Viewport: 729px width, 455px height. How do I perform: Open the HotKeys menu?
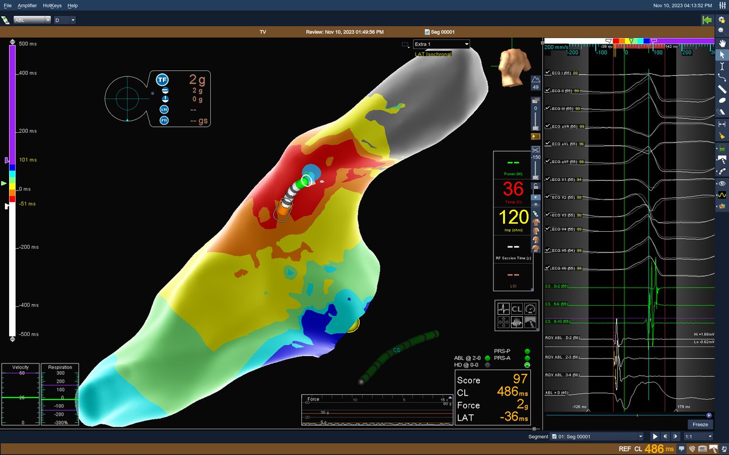coord(52,5)
